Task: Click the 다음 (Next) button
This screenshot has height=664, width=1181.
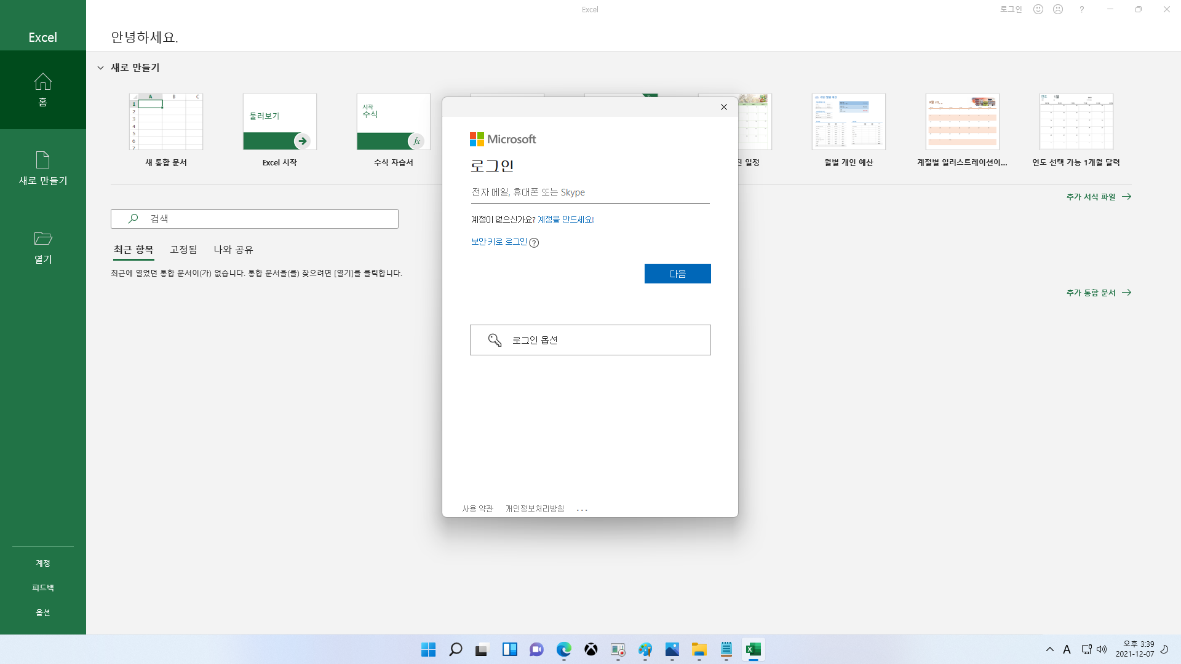Action: click(x=678, y=274)
